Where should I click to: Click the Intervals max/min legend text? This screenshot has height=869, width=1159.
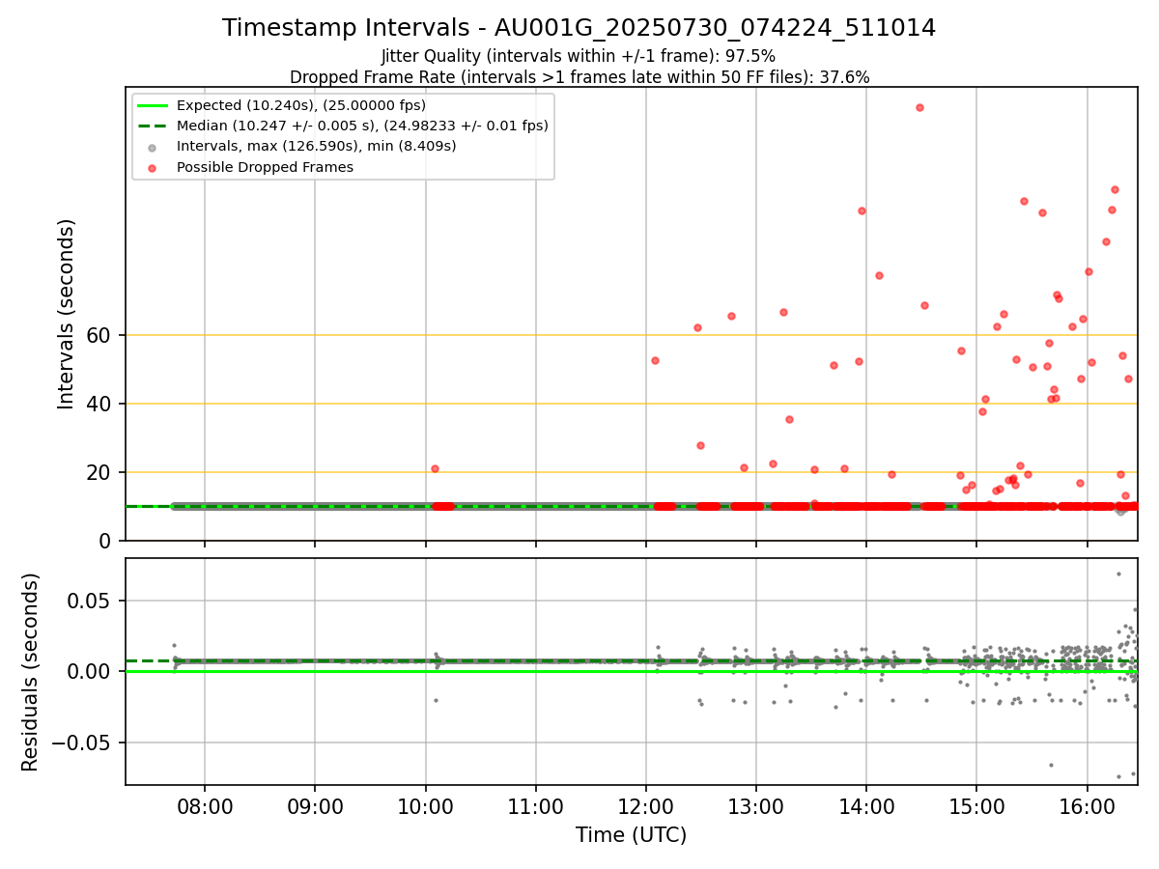coord(317,147)
